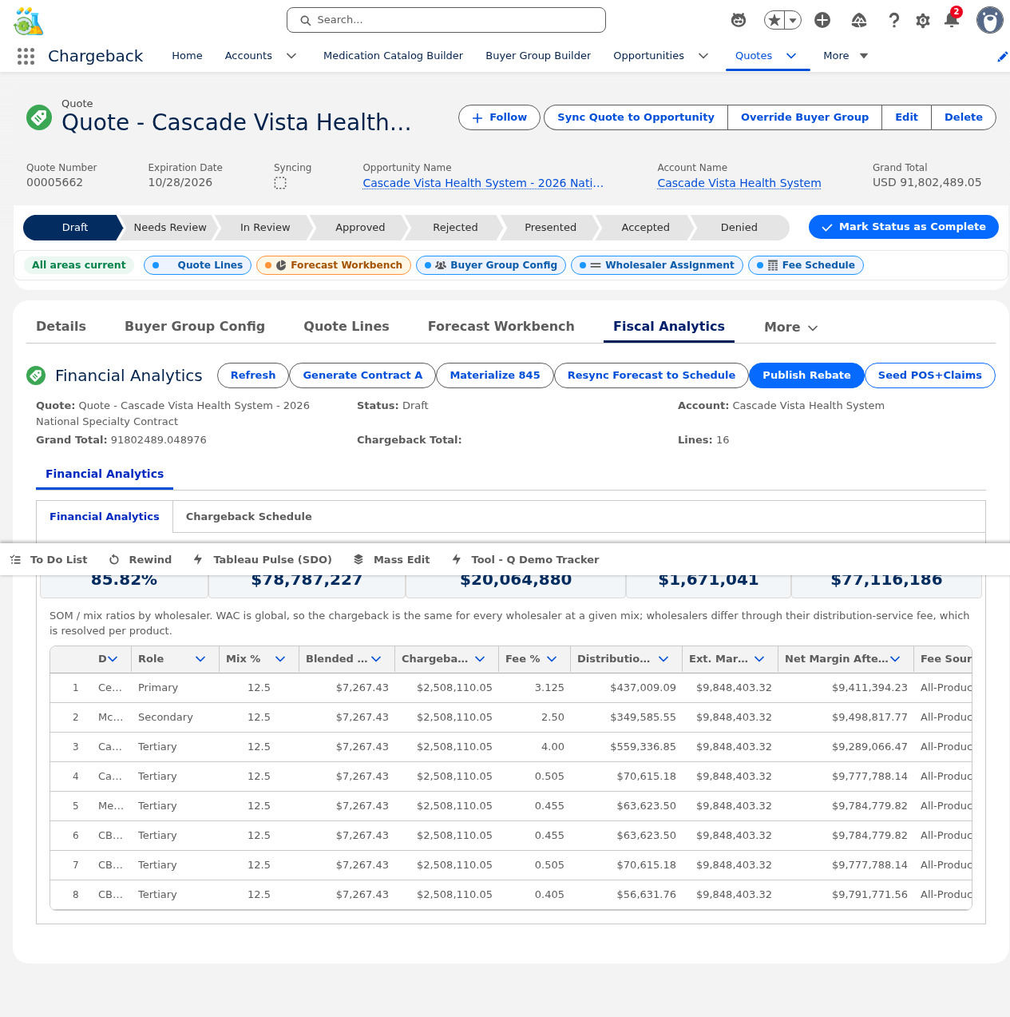Switch to the Chargeback Schedule tab
This screenshot has height=1017, width=1010.
249,517
